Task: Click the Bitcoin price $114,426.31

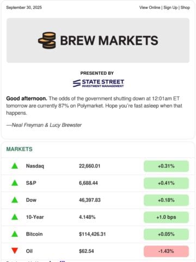Action: pos(92,234)
